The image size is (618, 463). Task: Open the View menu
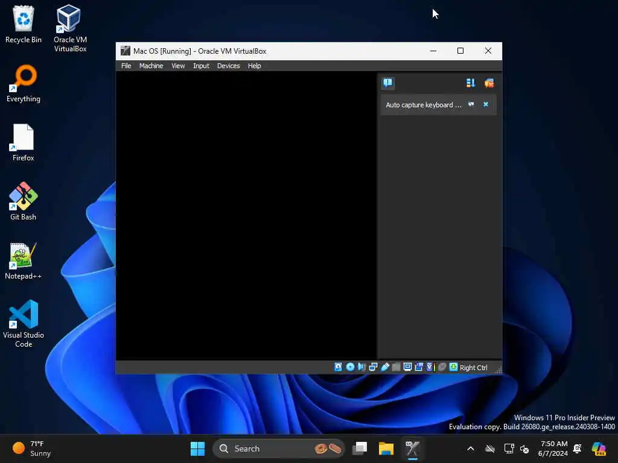[x=178, y=66]
